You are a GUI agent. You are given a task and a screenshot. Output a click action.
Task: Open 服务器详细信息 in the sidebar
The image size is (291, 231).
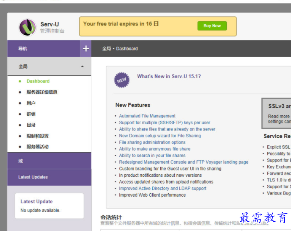42,92
